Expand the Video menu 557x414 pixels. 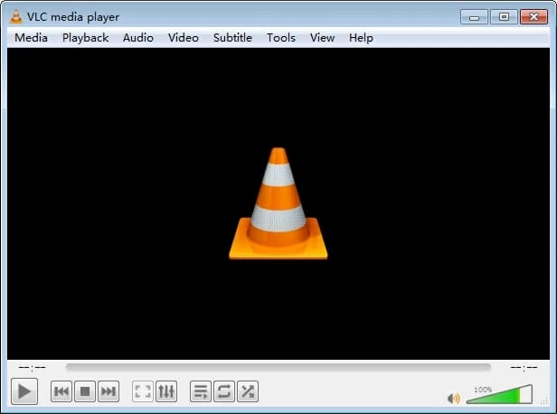(x=184, y=38)
